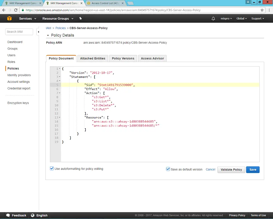Switch to the Access Advisor tab
This screenshot has height=219, width=273.
coord(152,58)
